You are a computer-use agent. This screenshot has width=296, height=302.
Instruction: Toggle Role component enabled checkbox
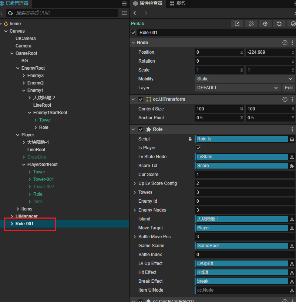click(141, 129)
